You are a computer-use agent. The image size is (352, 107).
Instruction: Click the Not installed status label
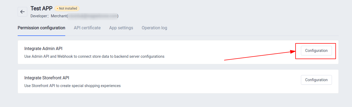click(68, 9)
